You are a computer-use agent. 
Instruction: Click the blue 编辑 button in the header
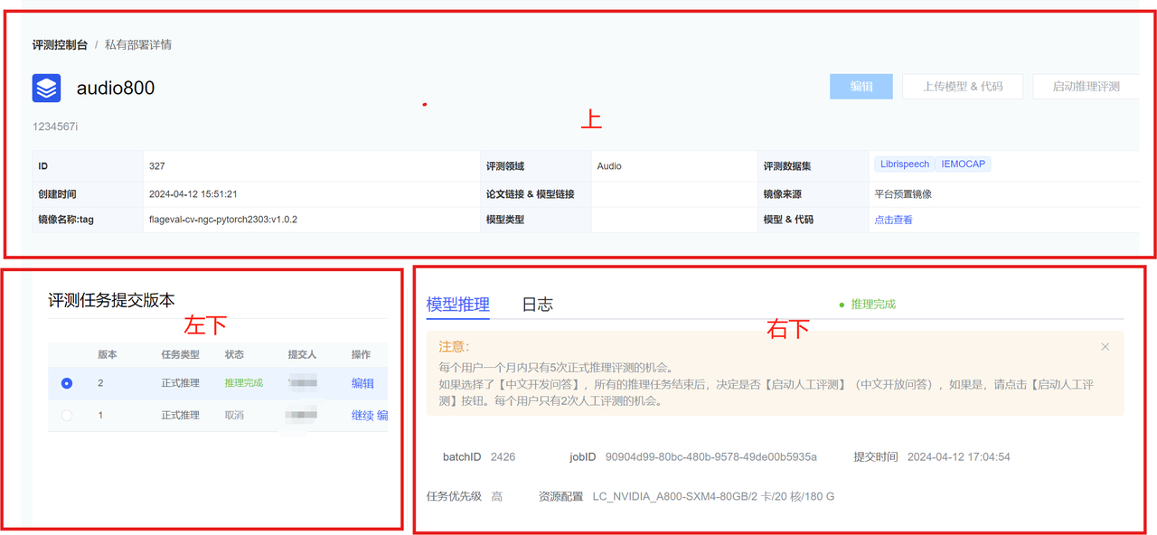(861, 87)
